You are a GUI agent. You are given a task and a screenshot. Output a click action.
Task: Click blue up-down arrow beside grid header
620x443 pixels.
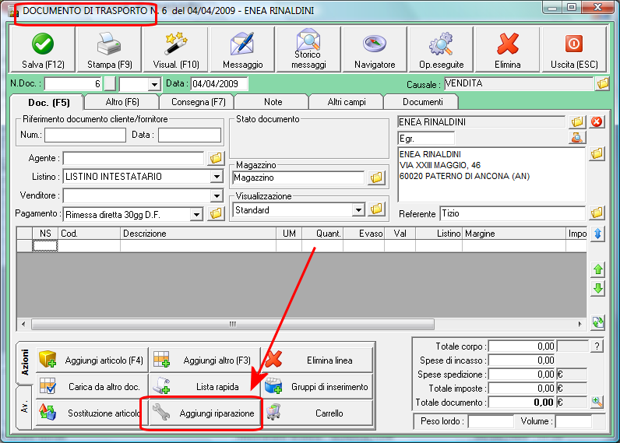point(598,234)
